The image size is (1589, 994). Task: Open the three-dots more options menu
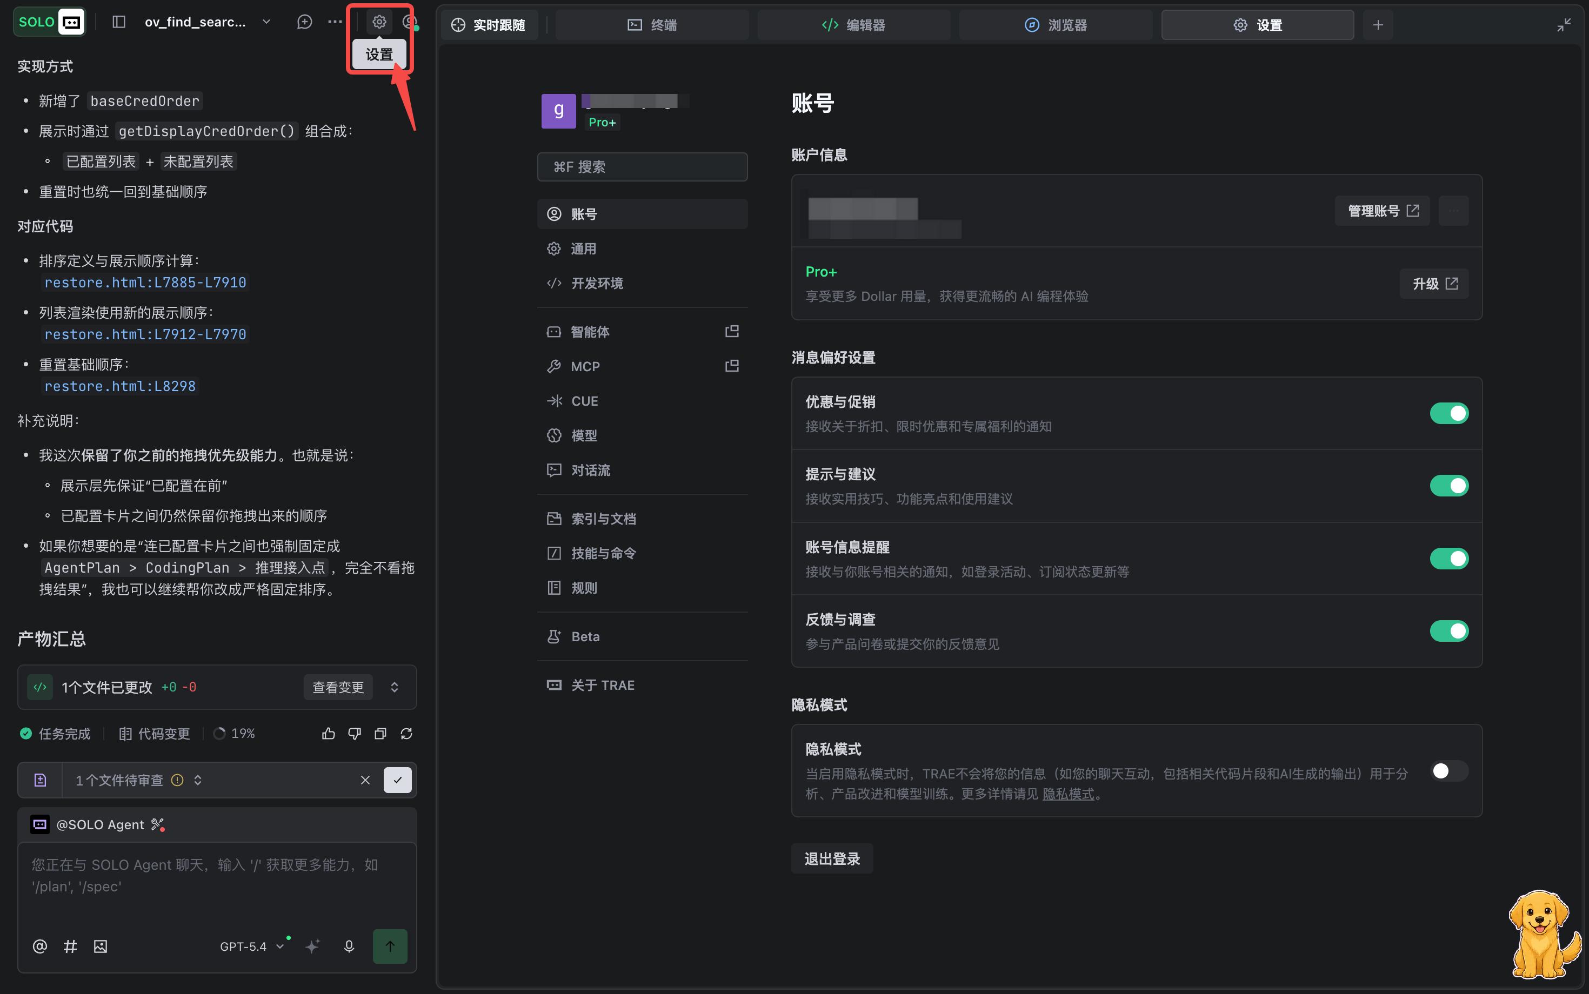coord(335,22)
